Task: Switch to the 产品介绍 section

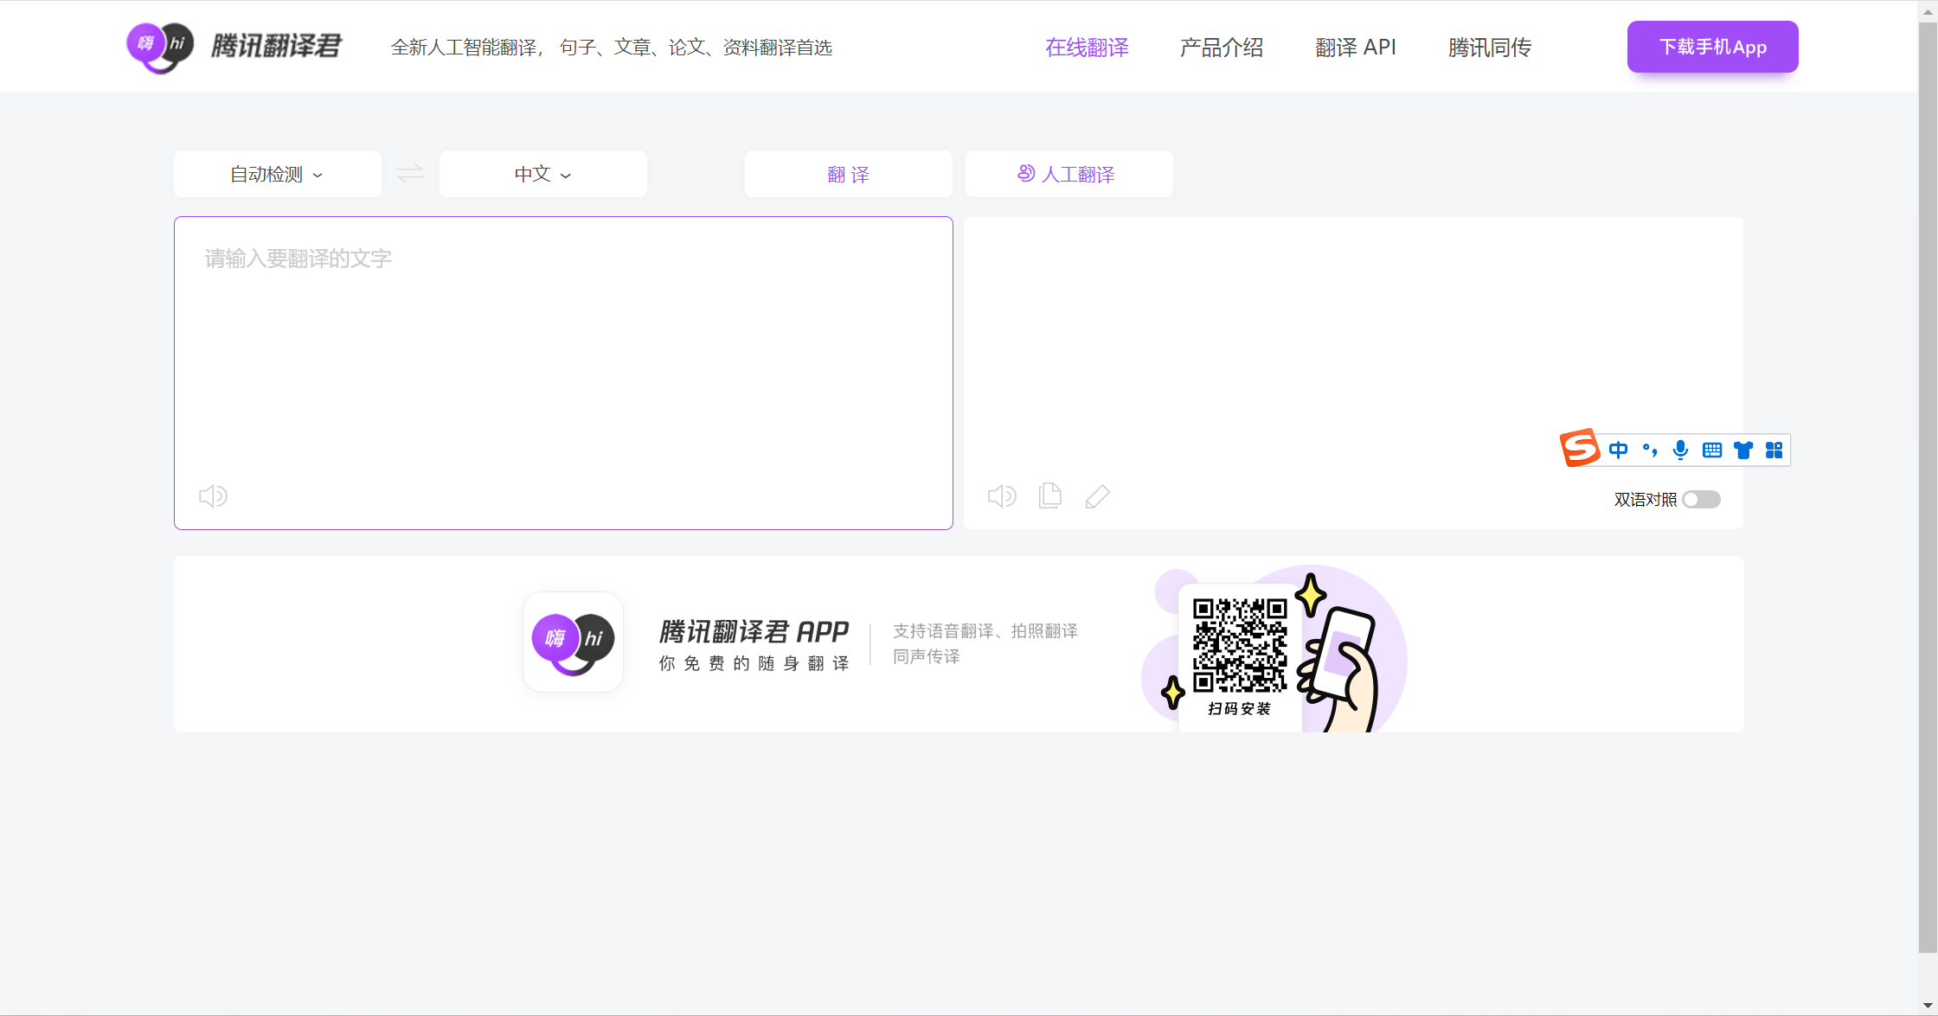Action: click(1221, 48)
